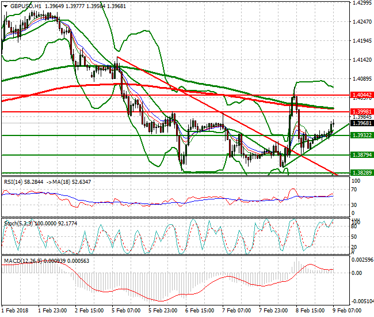This screenshot has height=317, width=374.
Task: Click the green 1.39322 support level label
Action: (x=362, y=135)
